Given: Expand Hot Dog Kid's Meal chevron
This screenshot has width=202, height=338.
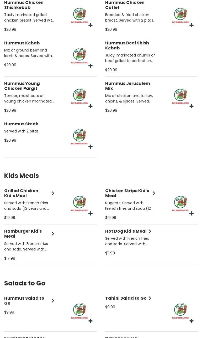Looking at the screenshot, I should (150, 231).
